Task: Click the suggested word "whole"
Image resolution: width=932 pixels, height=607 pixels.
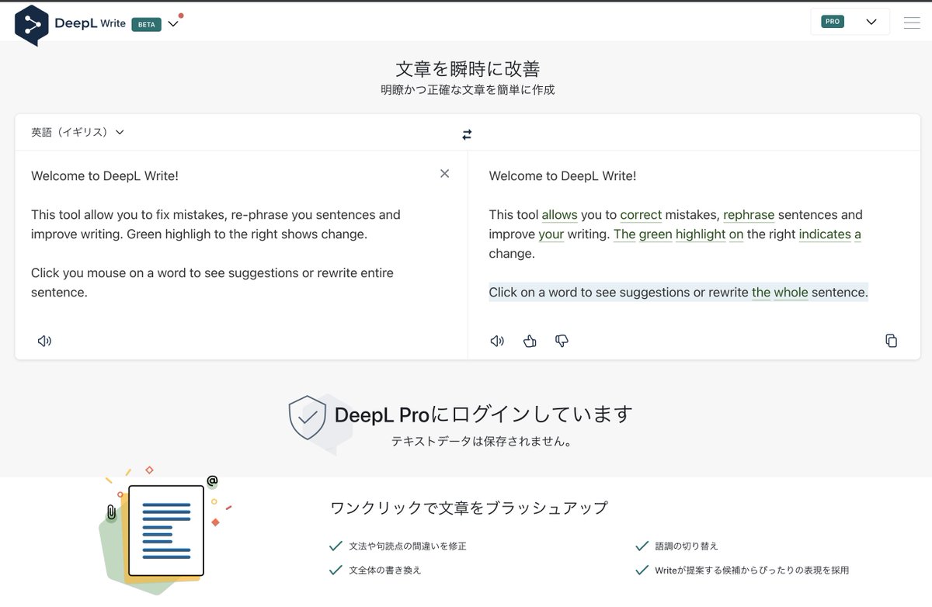Action: 791,293
